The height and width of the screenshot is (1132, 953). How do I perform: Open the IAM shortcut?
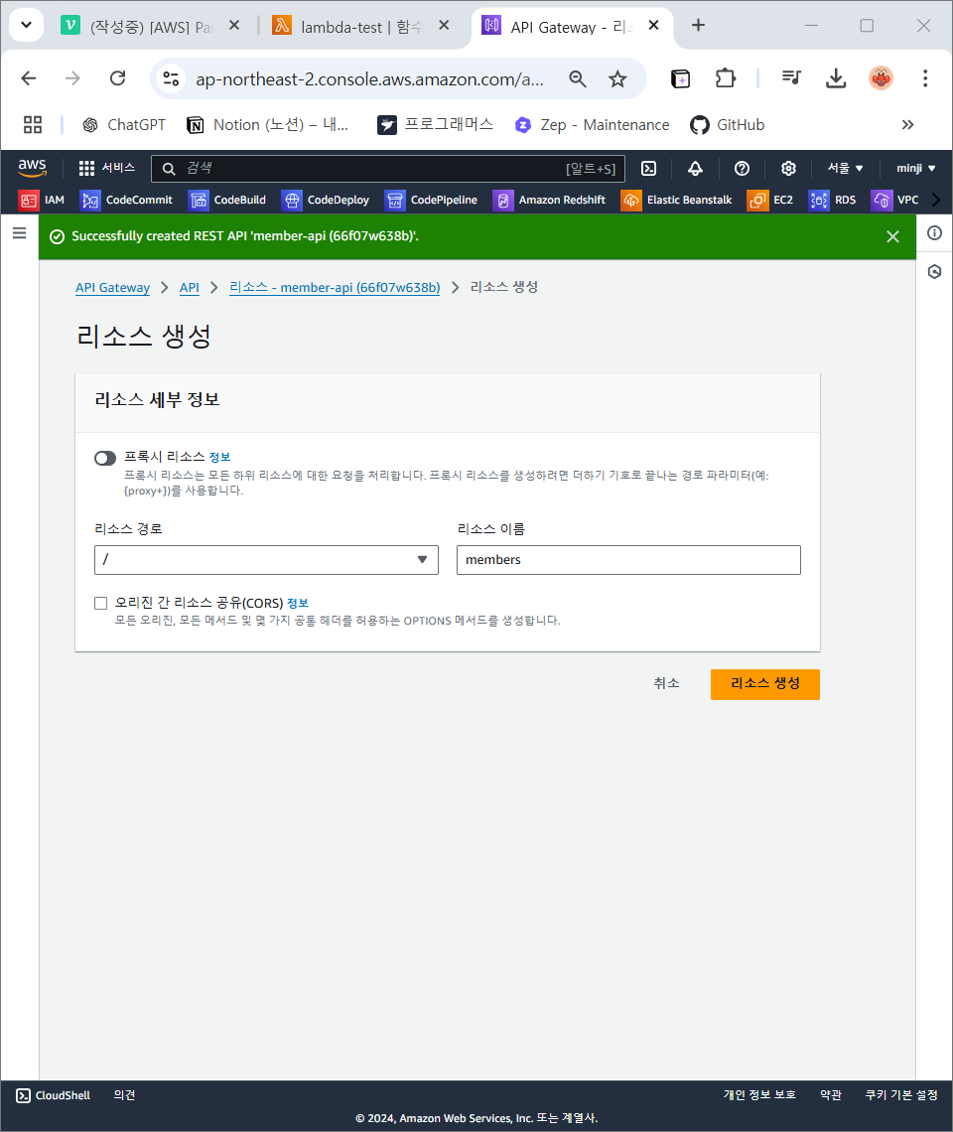coord(42,200)
